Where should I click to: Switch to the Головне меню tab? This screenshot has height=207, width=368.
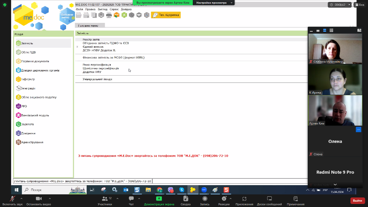pos(89,26)
